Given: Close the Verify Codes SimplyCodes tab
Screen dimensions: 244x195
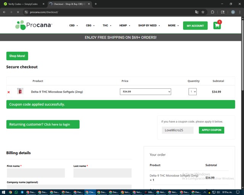Looking at the screenshot, I should click(43, 4).
